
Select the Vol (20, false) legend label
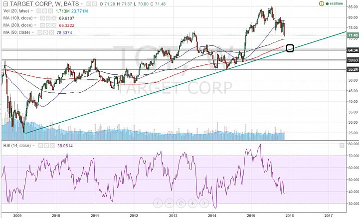pos(16,11)
